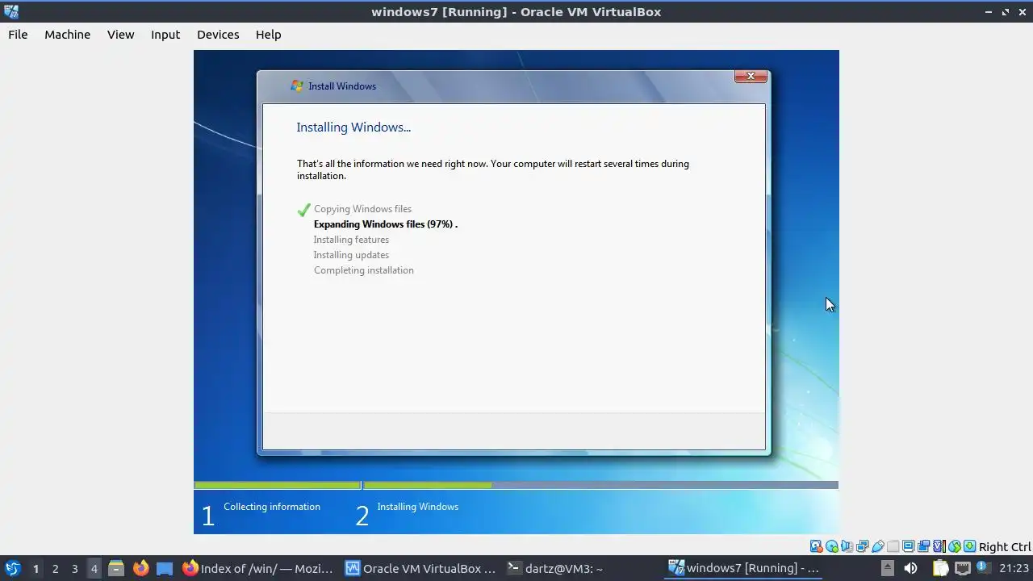Image resolution: width=1033 pixels, height=581 pixels.
Task: Click the optical disk indicator icon
Action: click(x=832, y=546)
